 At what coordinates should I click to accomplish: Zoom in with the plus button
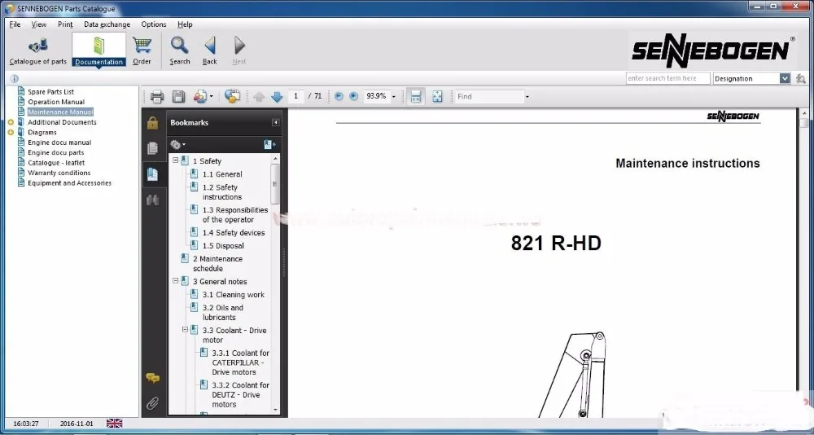pyautogui.click(x=353, y=97)
